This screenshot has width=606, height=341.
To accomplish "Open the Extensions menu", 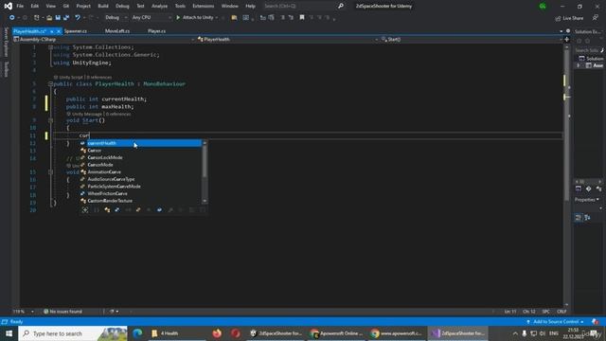I will pos(203,7).
